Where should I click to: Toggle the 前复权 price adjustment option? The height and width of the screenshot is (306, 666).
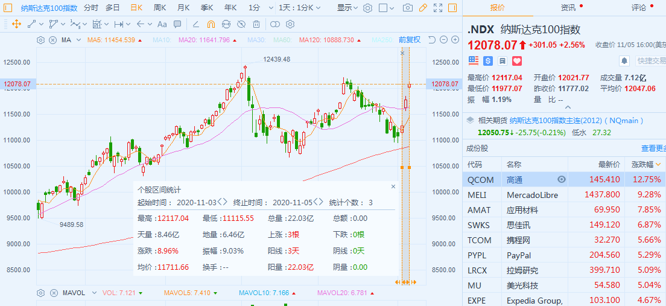pyautogui.click(x=410, y=40)
